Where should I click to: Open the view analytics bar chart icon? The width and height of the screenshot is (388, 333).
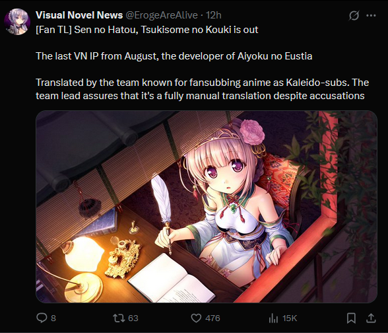273,318
